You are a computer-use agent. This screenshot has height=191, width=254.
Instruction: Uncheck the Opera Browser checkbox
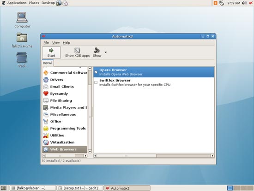[x=96, y=72]
